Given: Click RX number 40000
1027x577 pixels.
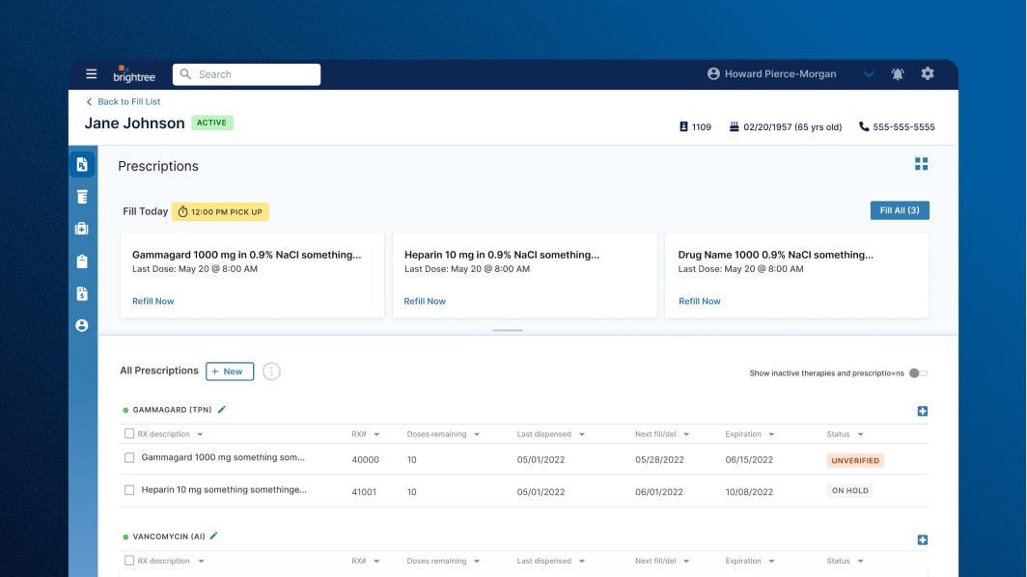Looking at the screenshot, I should (x=366, y=459).
